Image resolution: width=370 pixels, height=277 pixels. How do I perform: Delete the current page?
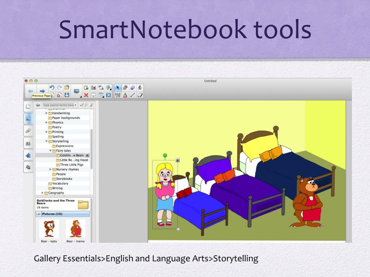pyautogui.click(x=60, y=95)
